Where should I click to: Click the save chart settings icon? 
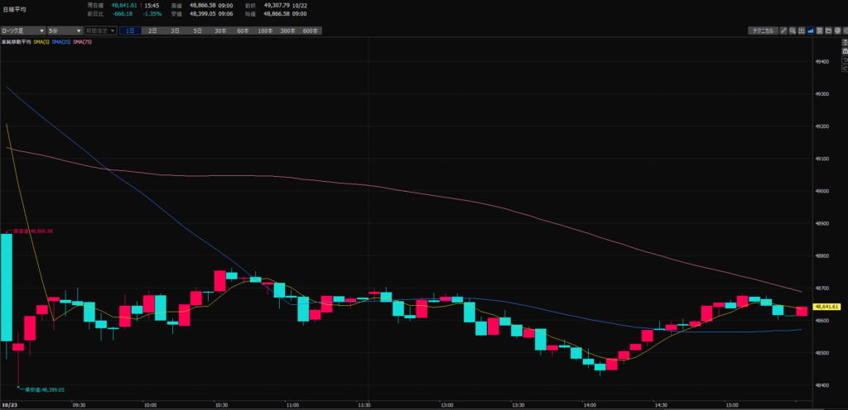pyautogui.click(x=820, y=31)
